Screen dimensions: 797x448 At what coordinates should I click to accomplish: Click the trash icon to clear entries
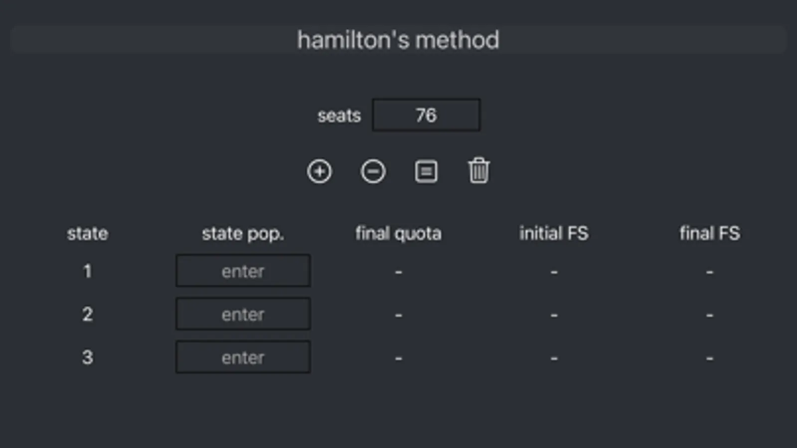[479, 171]
